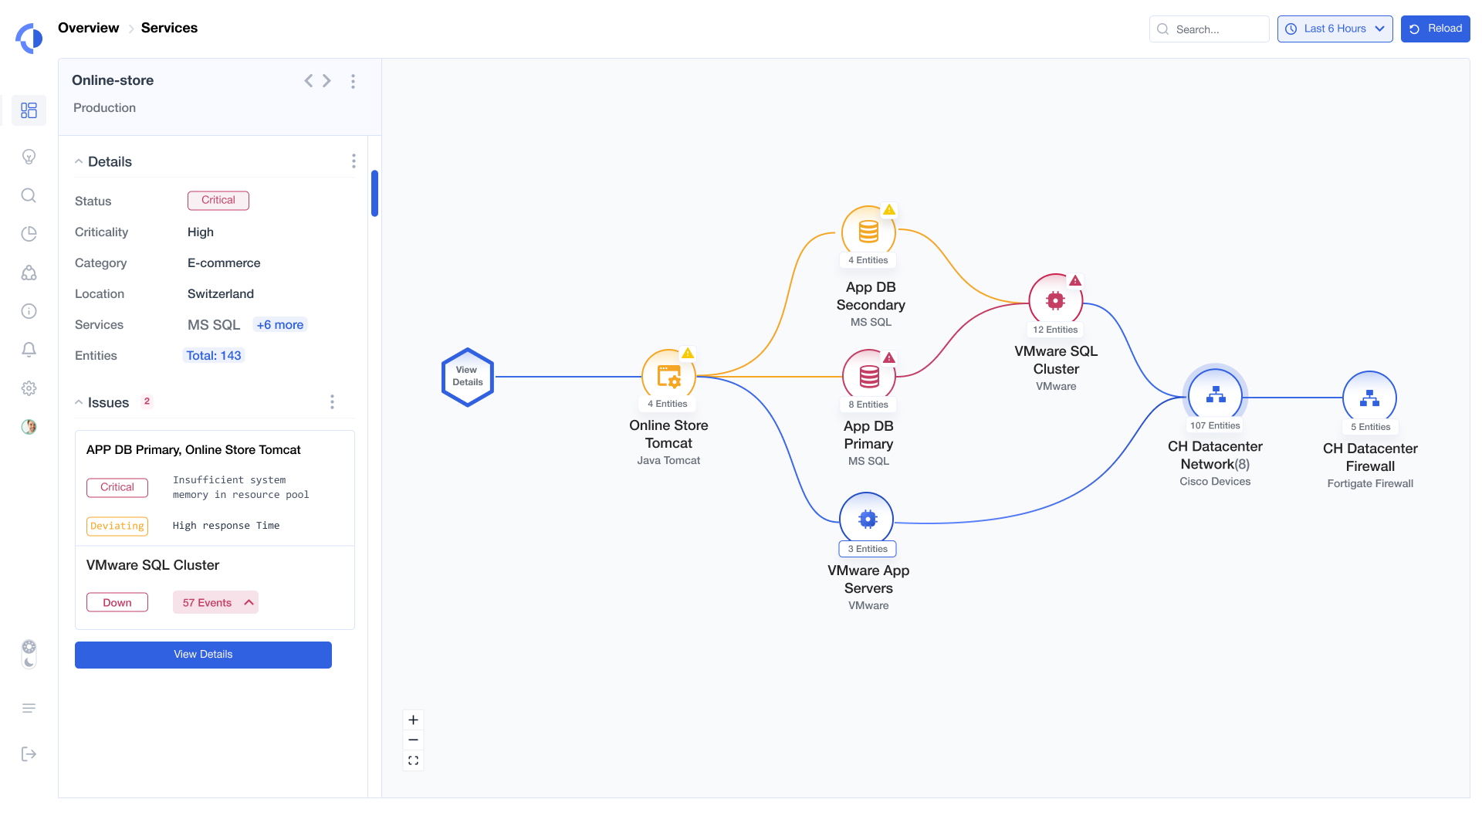Expand the 57 Events list
This screenshot has height=816, width=1482.
point(215,602)
